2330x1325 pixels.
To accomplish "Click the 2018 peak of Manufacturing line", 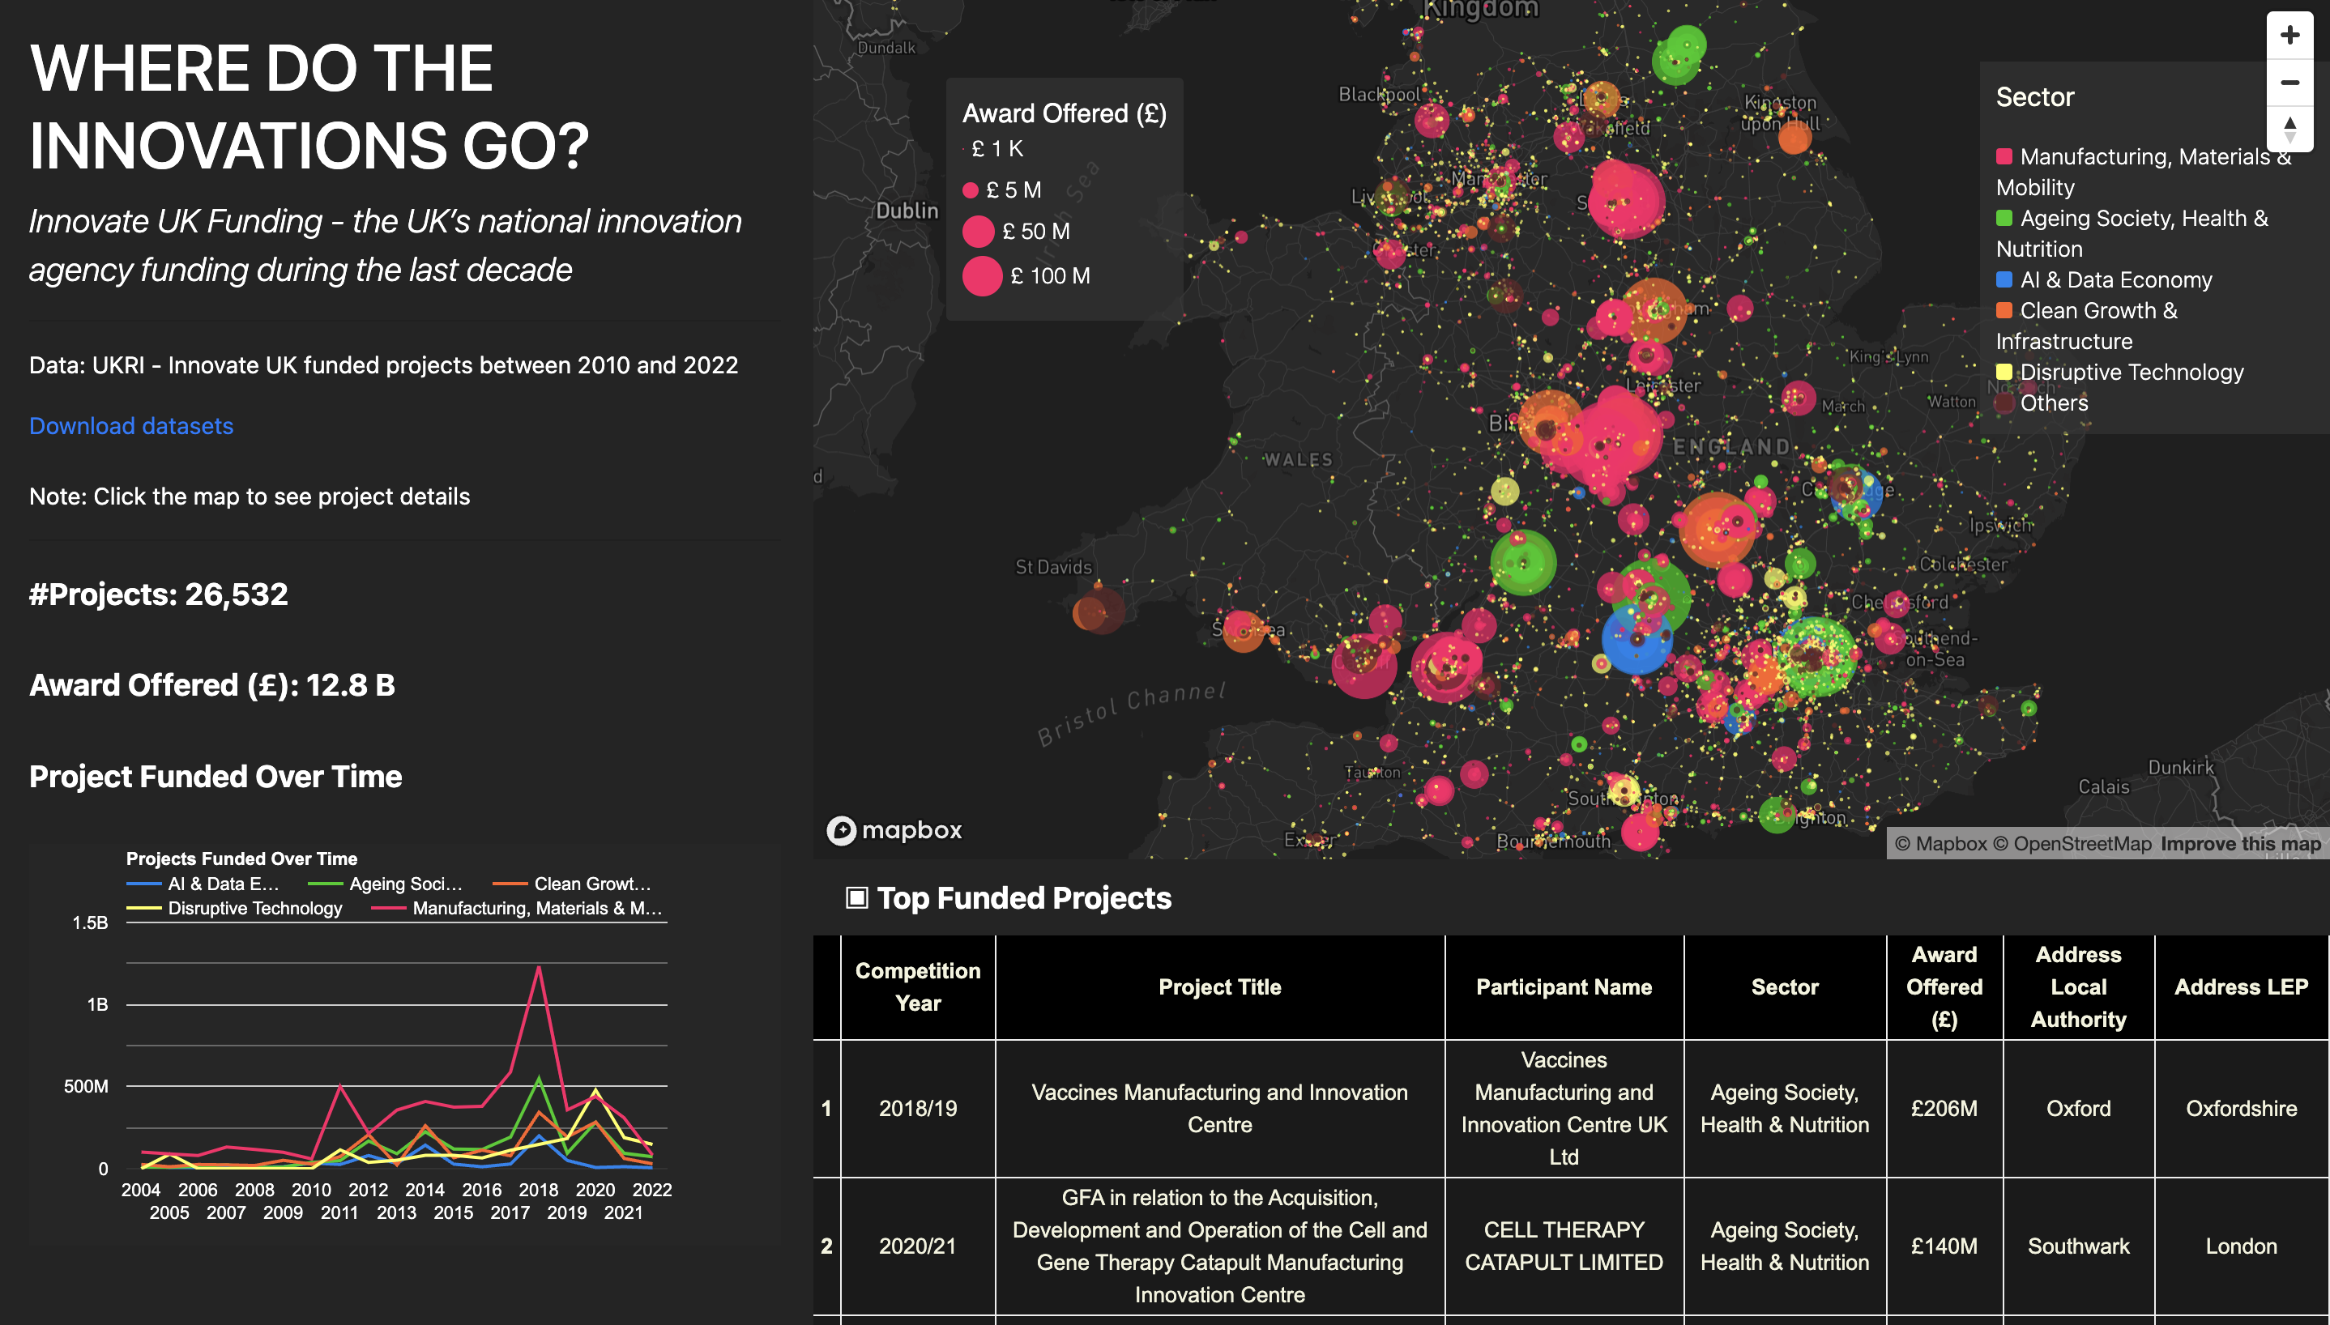I will tap(539, 967).
